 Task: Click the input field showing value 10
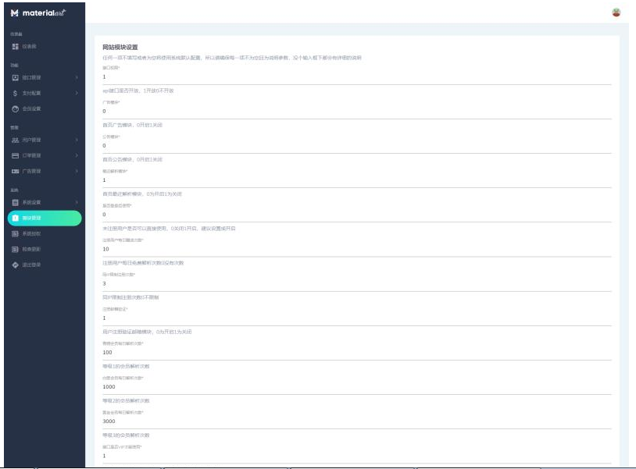point(356,249)
